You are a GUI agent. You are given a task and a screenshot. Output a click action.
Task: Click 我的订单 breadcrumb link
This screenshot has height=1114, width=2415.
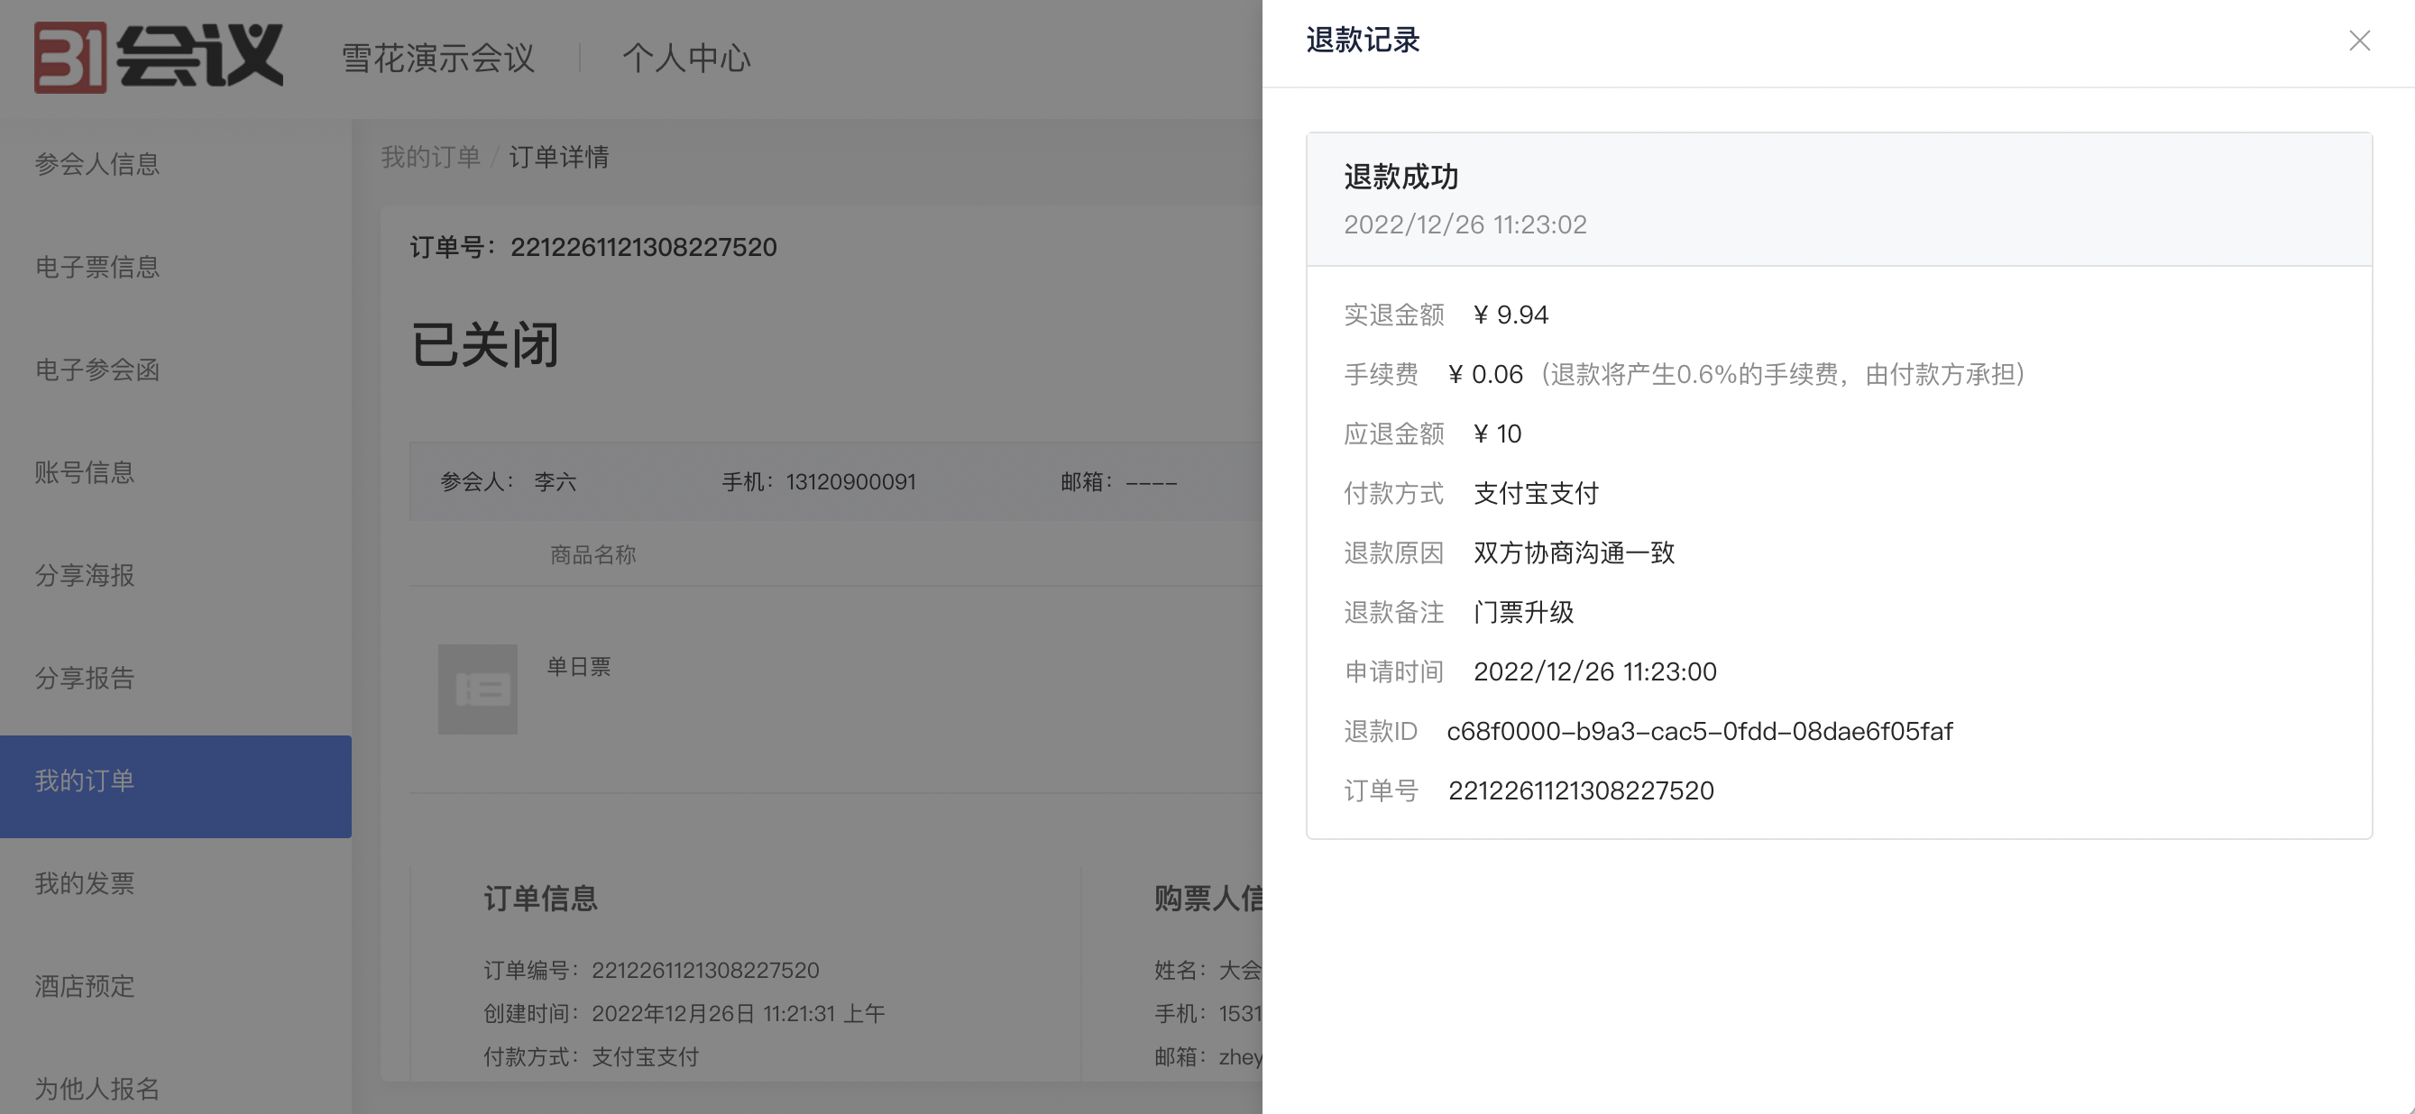click(430, 157)
